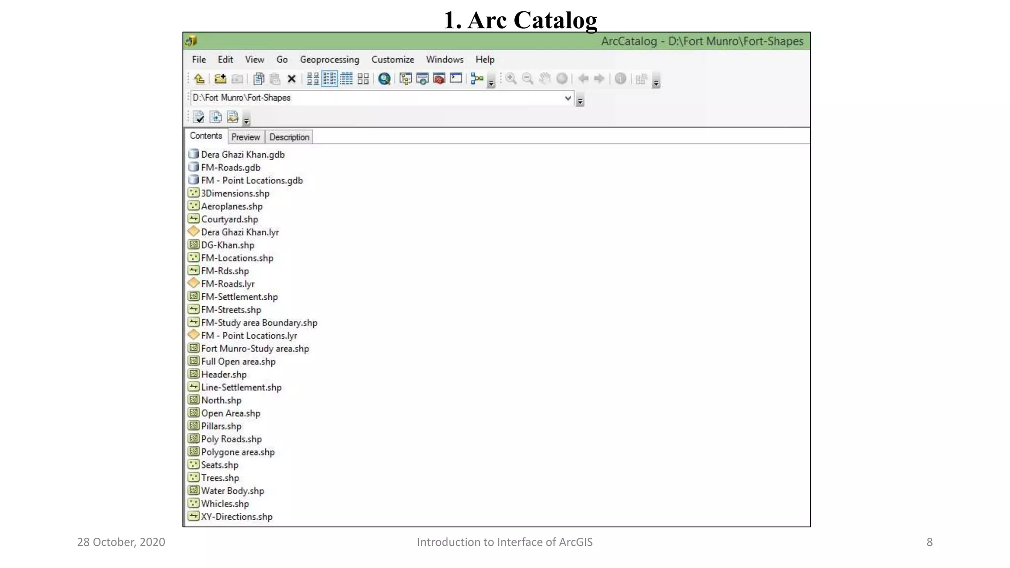The image size is (1010, 568).
Task: Switch to Large Icons view
Action: [313, 78]
